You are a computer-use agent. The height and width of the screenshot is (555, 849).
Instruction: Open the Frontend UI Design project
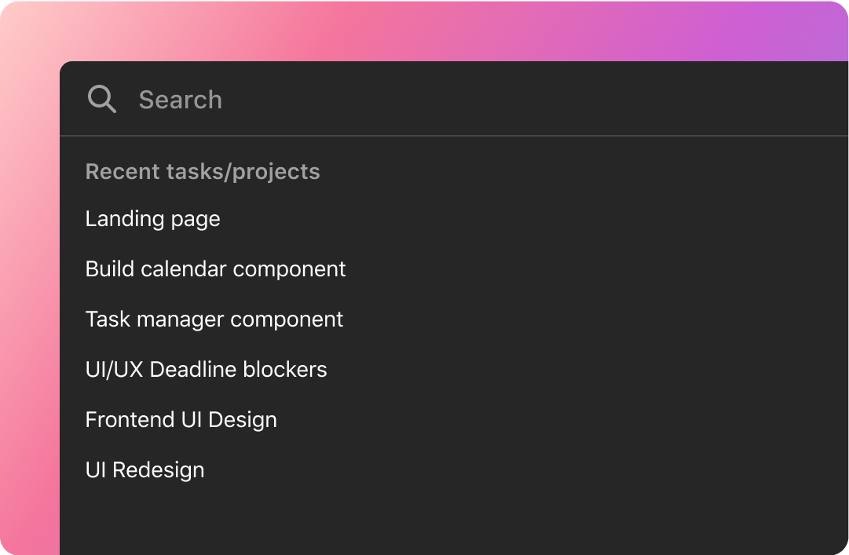[181, 420]
